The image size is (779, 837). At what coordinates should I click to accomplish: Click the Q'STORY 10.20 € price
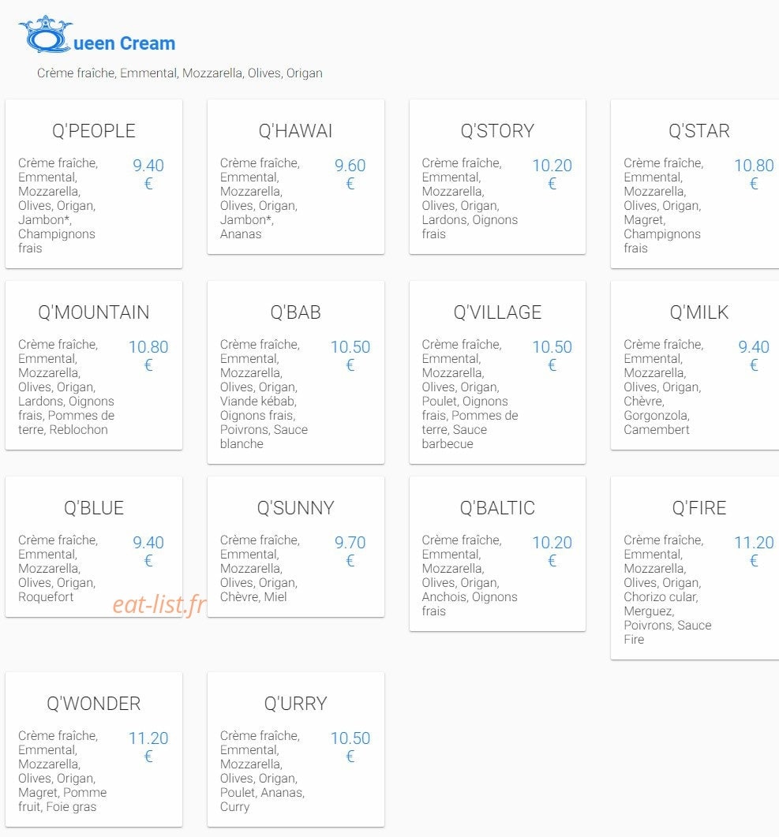click(x=552, y=174)
